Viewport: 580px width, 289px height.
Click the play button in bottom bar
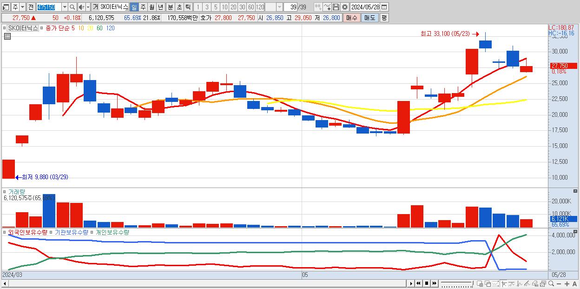[x=412, y=283]
